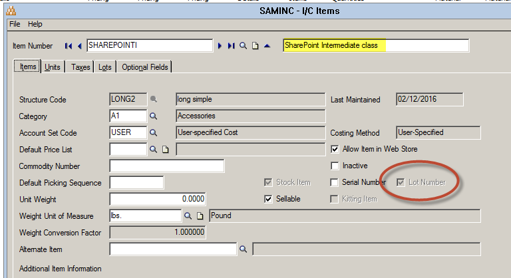Click the 'User-specified Cost' description

[250, 132]
